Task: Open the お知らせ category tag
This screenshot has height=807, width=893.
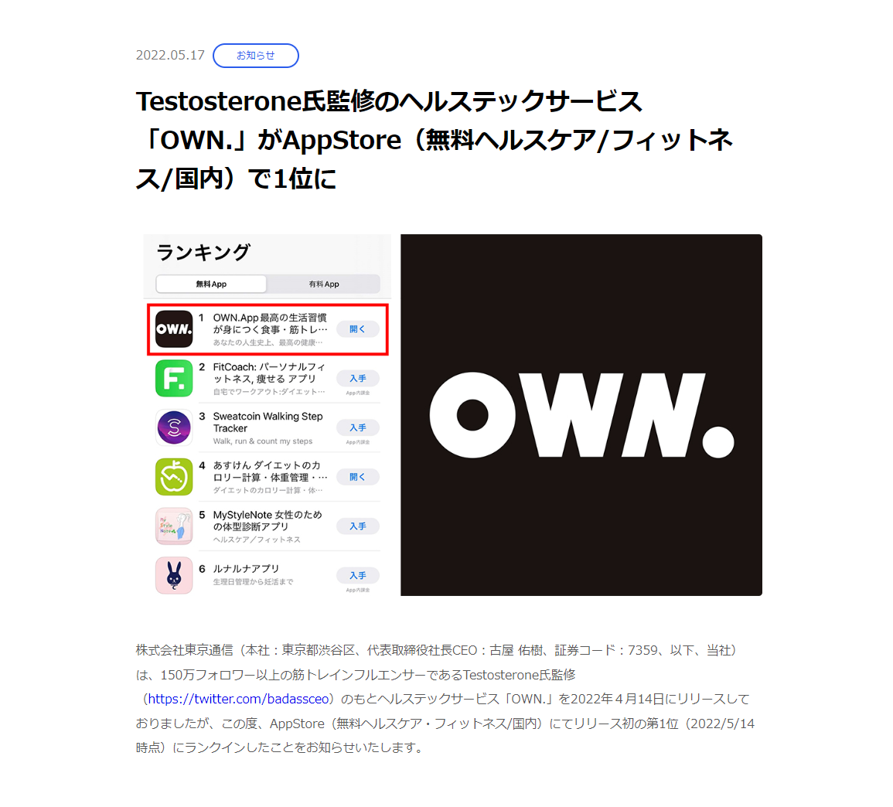Action: (x=255, y=56)
